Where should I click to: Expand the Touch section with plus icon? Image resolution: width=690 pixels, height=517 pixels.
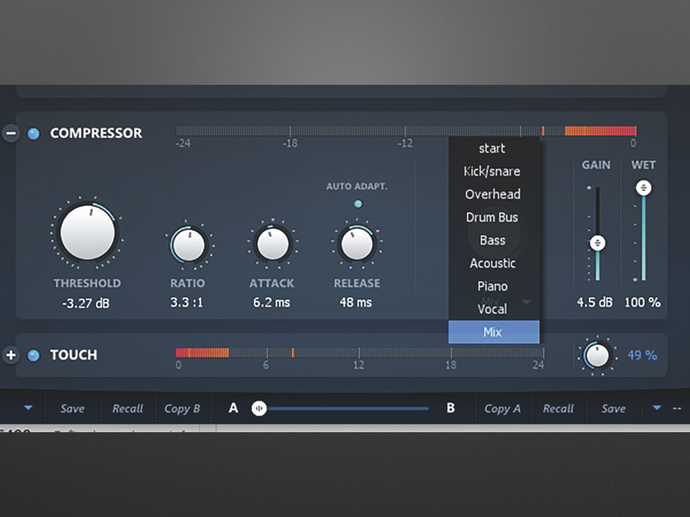click(x=11, y=355)
